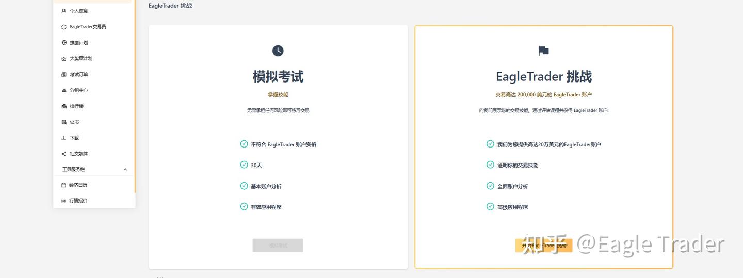743x278 pixels.
Task: Click the clock icon above 模拟考试
Action: click(278, 51)
